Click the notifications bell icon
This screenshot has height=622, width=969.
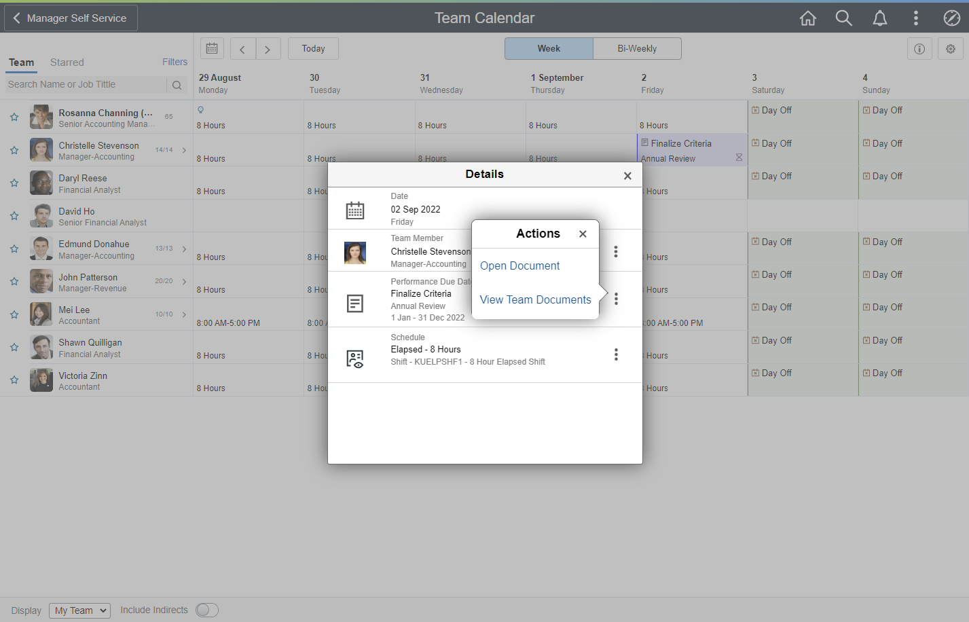tap(880, 18)
